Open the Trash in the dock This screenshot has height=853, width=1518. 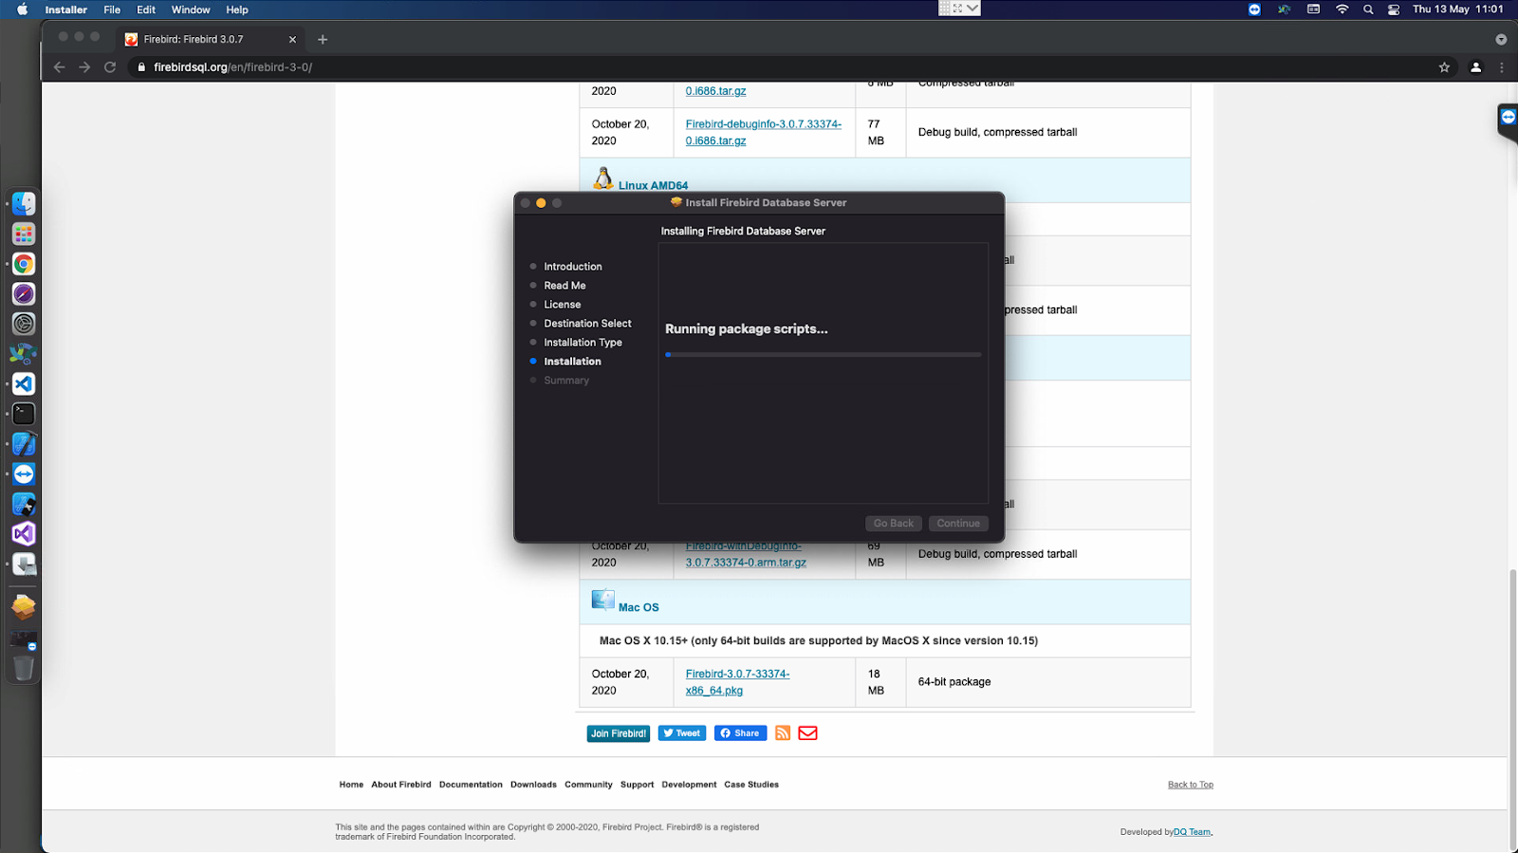[x=24, y=668]
